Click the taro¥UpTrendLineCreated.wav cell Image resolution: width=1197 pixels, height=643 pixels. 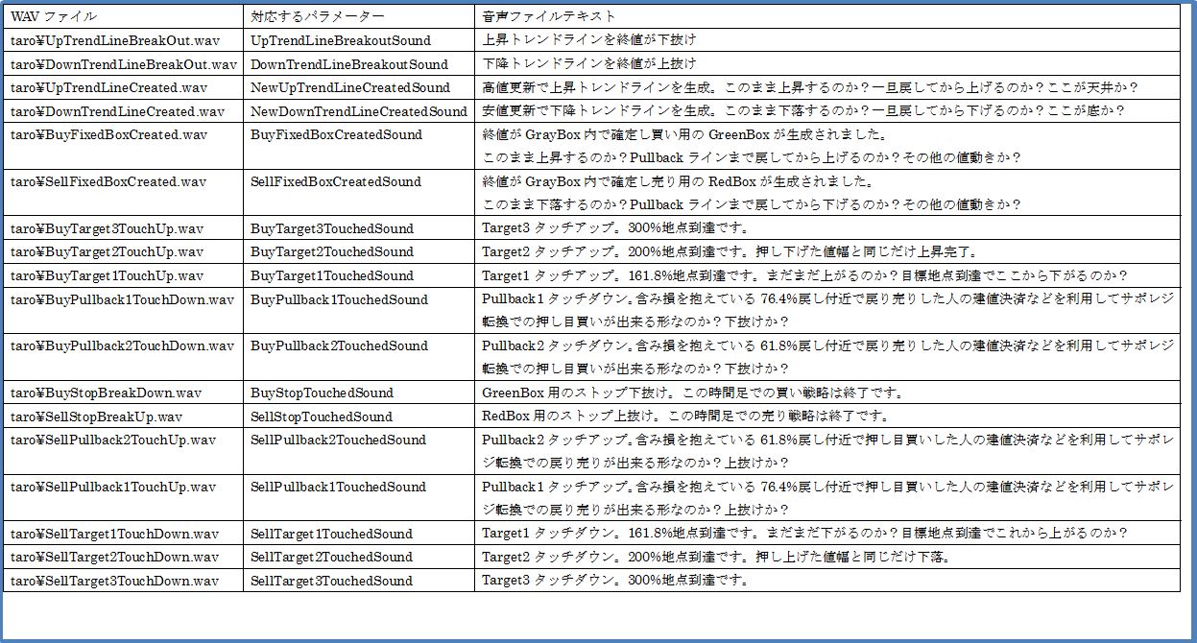[x=123, y=87]
